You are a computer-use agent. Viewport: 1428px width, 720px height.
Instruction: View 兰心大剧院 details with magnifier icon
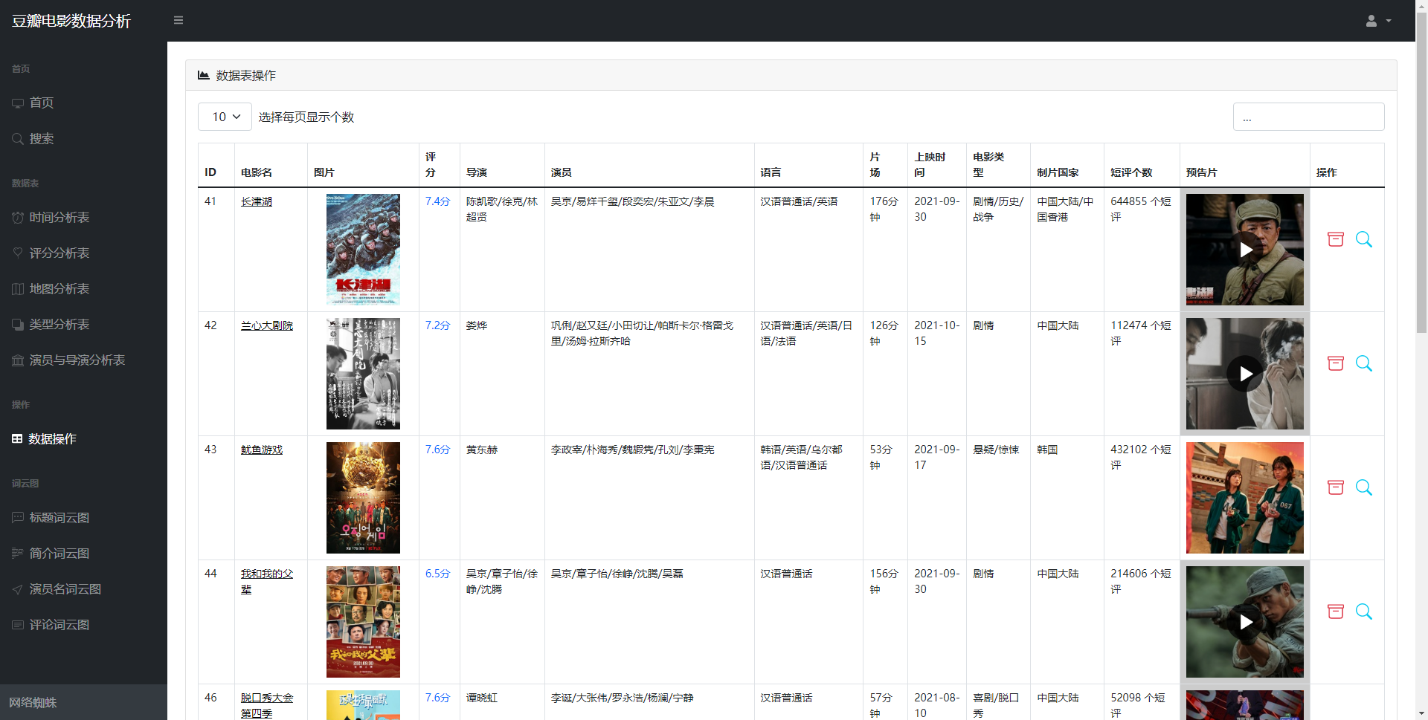coord(1364,363)
